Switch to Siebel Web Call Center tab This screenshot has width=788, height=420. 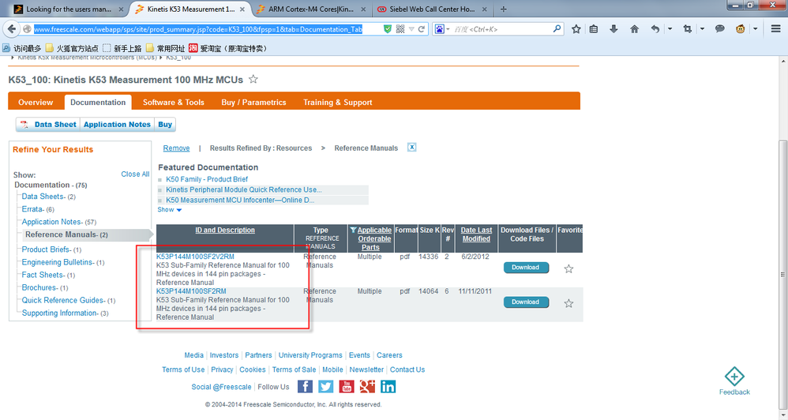tap(431, 9)
